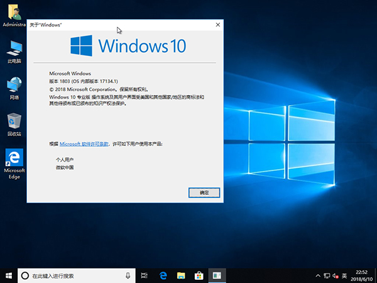Open the Windows Start menu

pos(8,275)
